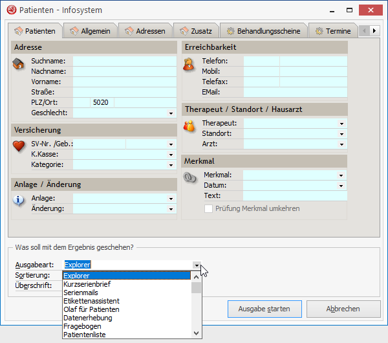
Task: Click the chain link icon in Merkmal section
Action: coord(189,177)
